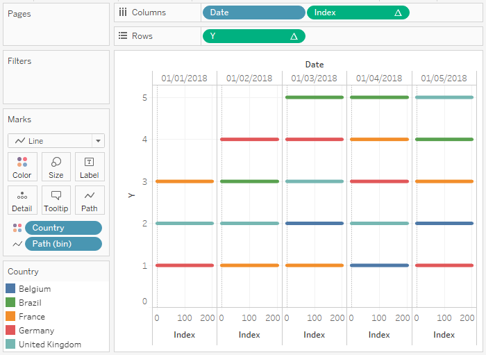Open the mark type dropdown arrow

pyautogui.click(x=99, y=141)
